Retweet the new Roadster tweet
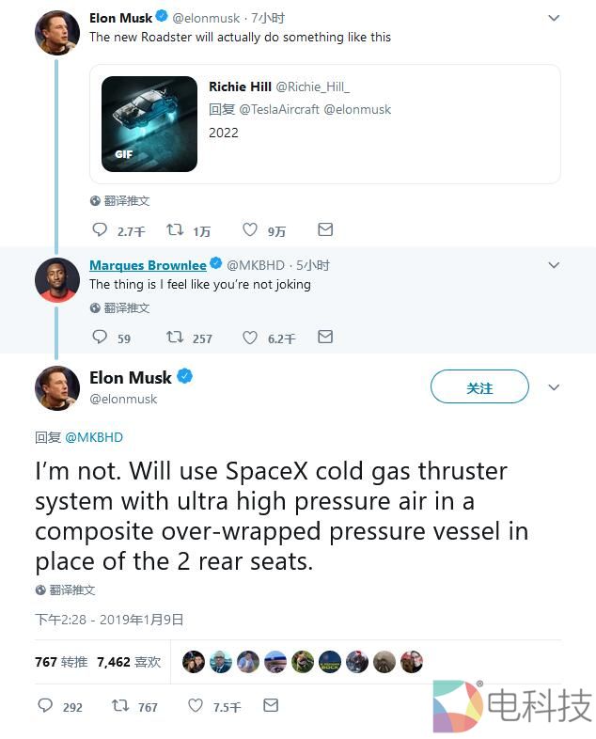 click(175, 229)
